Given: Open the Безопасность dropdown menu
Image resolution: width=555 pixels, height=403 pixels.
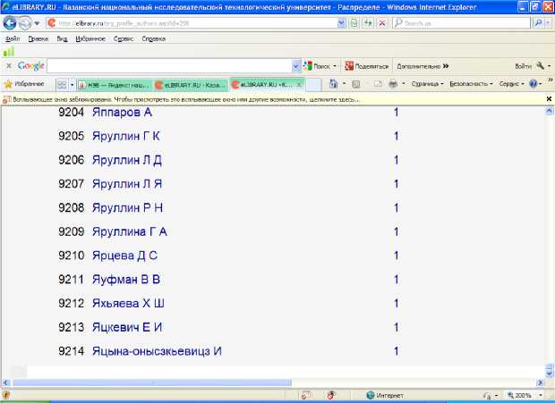Looking at the screenshot, I should tap(471, 83).
